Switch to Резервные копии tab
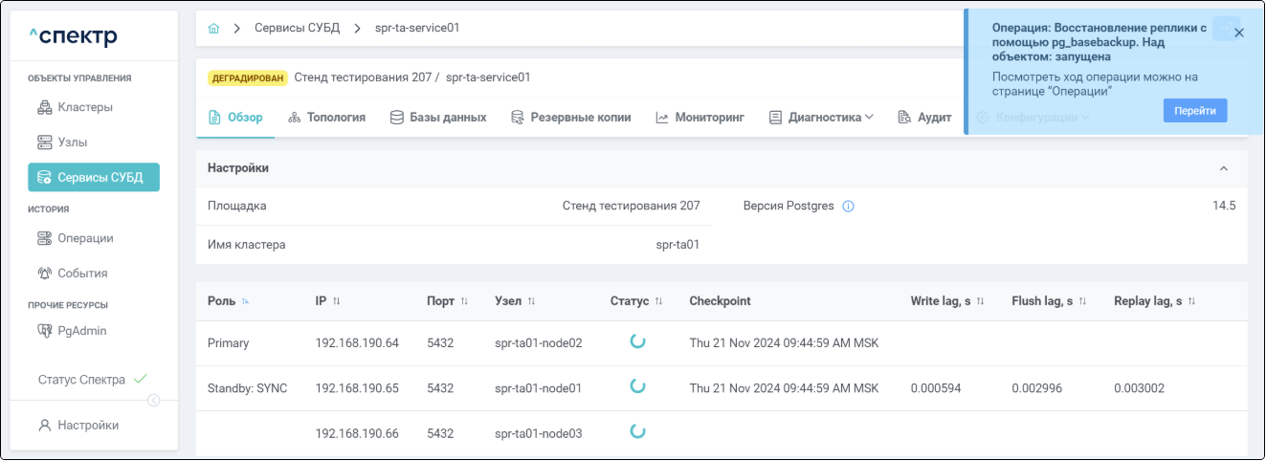This screenshot has height=461, width=1266. pyautogui.click(x=570, y=118)
